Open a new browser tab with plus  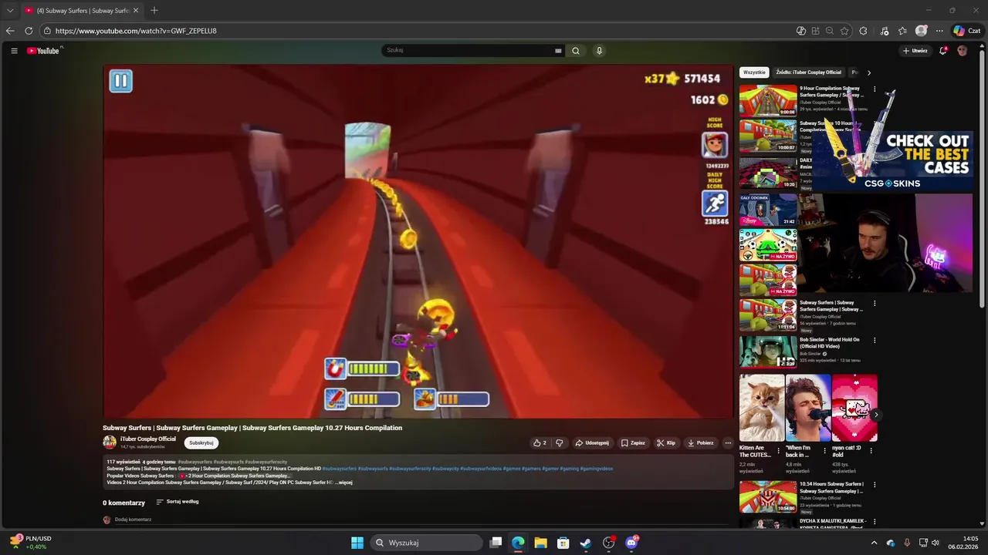154,10
